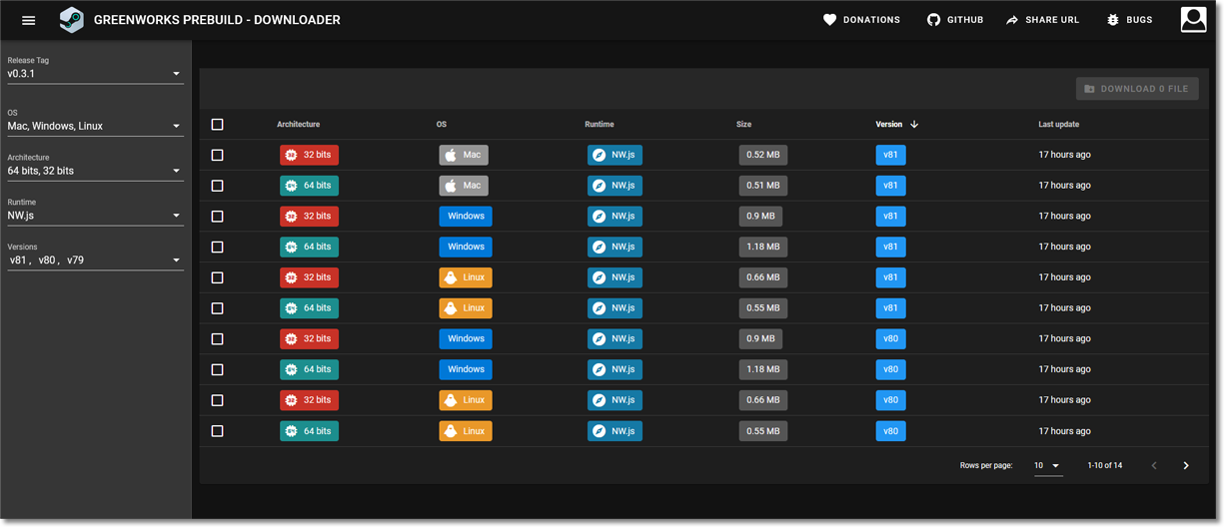1224x527 pixels.
Task: Click the v81 badge in 0.51 MB row
Action: (x=890, y=186)
